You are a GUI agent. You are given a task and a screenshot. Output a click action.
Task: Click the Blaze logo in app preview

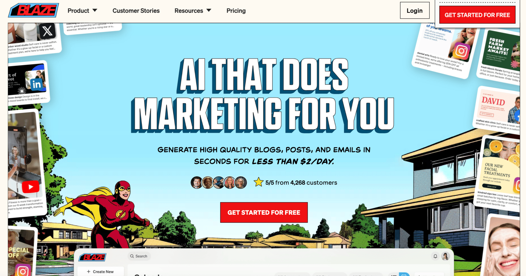coord(93,257)
